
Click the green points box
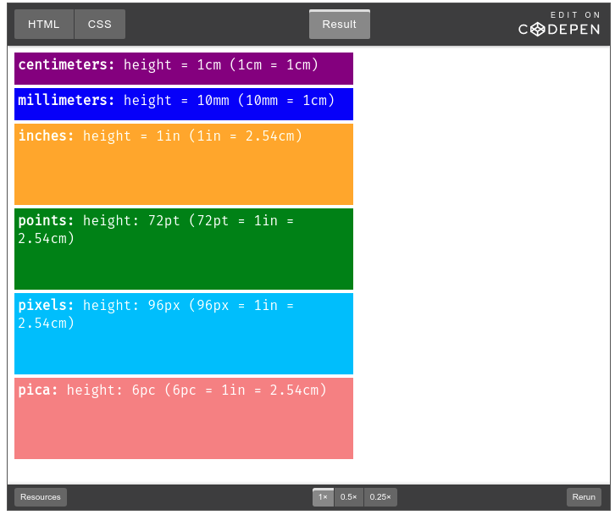[x=184, y=249]
